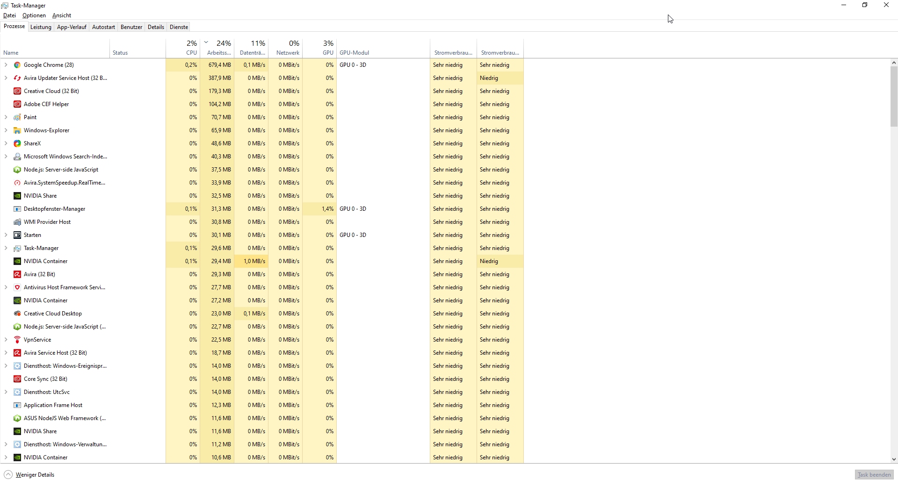Click the Task-Manager icon in the process list
Image resolution: width=898 pixels, height=486 pixels.
[17, 248]
